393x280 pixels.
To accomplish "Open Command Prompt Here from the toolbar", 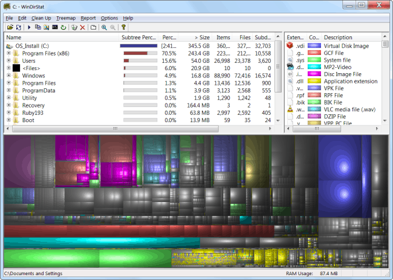I will (55, 27).
